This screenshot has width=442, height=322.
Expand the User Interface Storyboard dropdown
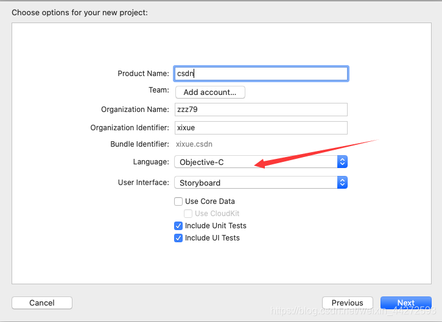point(256,183)
